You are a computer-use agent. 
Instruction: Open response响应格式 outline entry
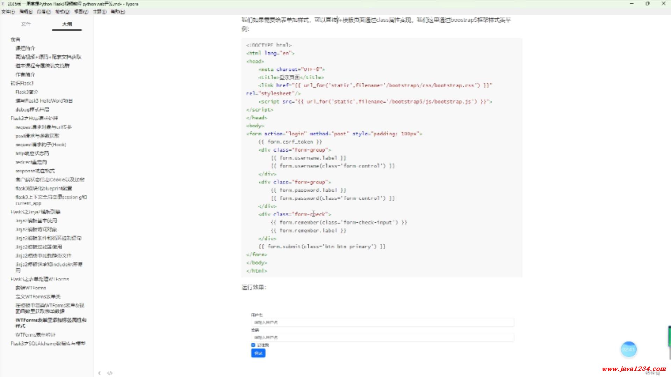coord(35,171)
